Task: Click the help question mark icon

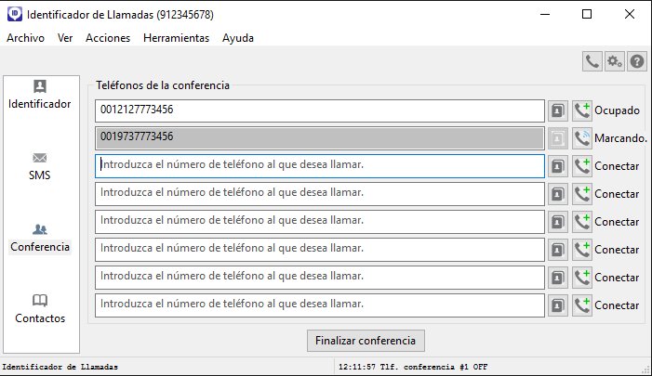Action: [x=637, y=61]
